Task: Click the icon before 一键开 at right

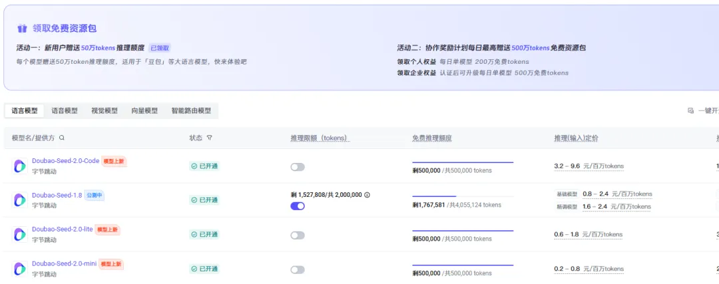Action: 690,111
